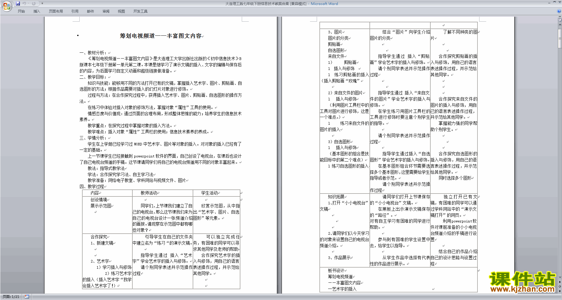Click the table header cell 学生活动
Viewport: 562px width, 300px height.
point(209,193)
